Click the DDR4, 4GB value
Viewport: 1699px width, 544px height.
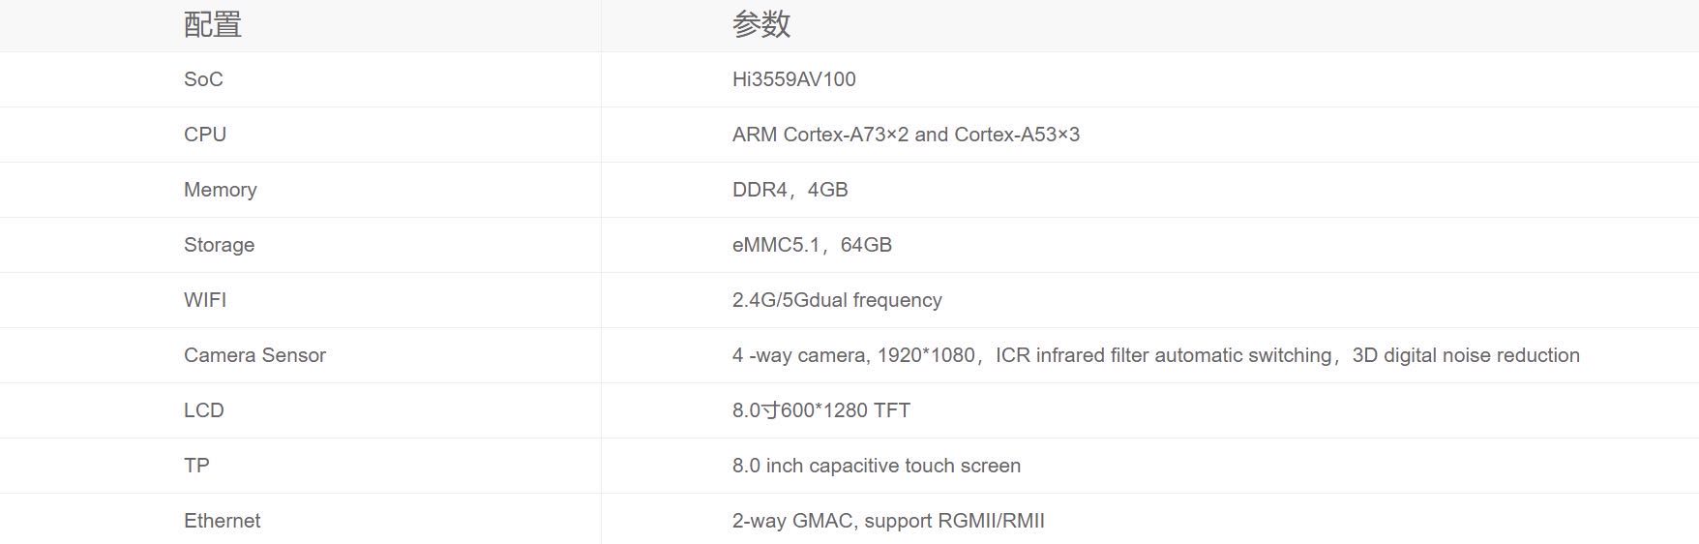point(790,190)
